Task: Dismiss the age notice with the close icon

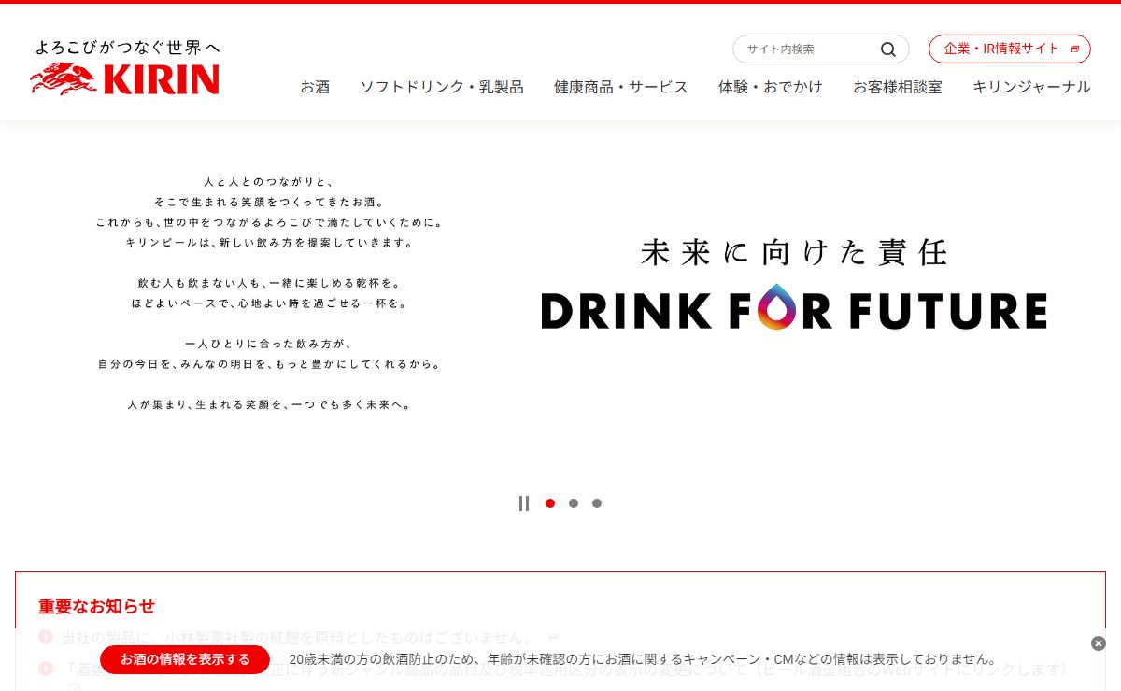Action: click(1099, 643)
